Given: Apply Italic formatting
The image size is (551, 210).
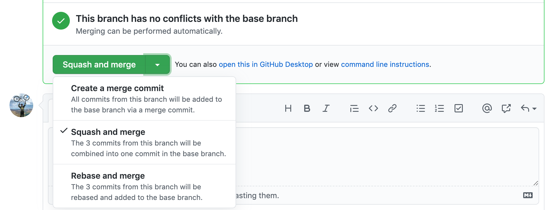Looking at the screenshot, I should (326, 108).
